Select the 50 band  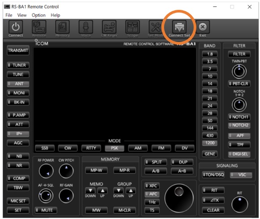(x=210, y=121)
